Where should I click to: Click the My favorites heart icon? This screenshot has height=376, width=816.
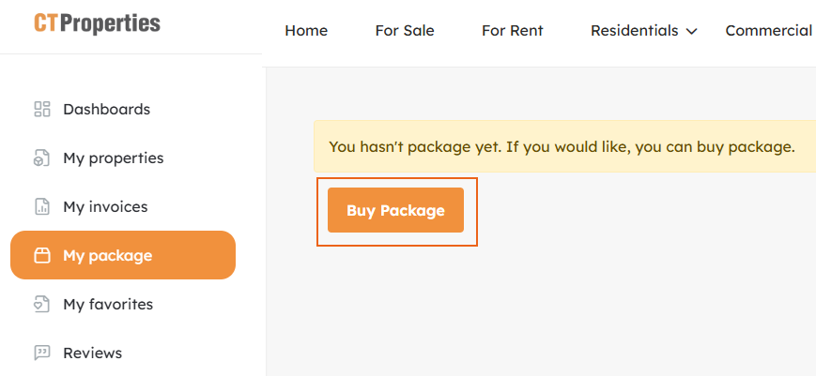[41, 305]
